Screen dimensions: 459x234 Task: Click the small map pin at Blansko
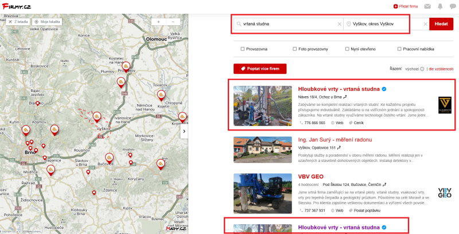pyautogui.click(x=37, y=104)
